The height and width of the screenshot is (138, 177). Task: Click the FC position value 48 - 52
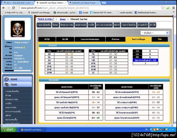113,73
